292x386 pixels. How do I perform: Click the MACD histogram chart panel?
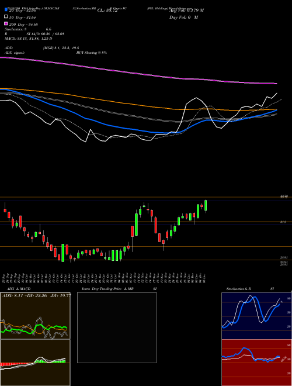(x=35, y=363)
